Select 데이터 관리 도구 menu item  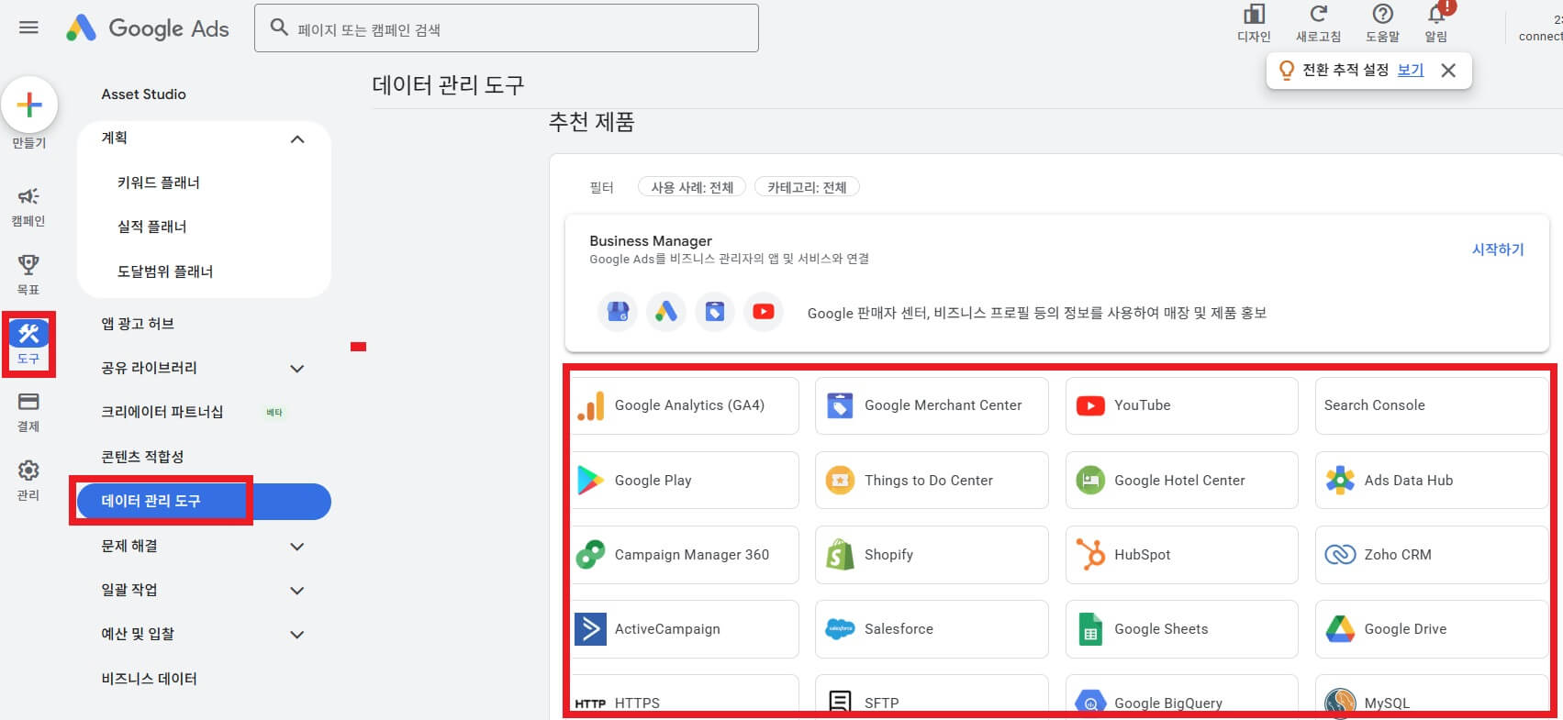[204, 502]
